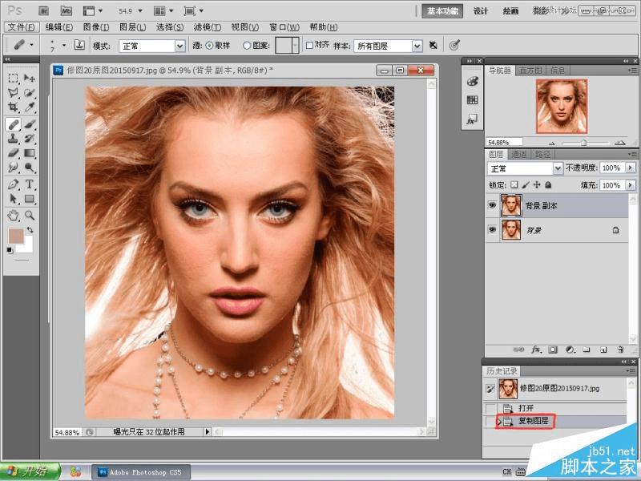
Task: Select the 图案 pattern radio button
Action: pyautogui.click(x=247, y=46)
